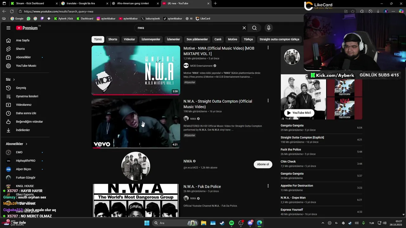Open more options for Fuk Da Police video
This screenshot has width=406, height=228.
268,186
